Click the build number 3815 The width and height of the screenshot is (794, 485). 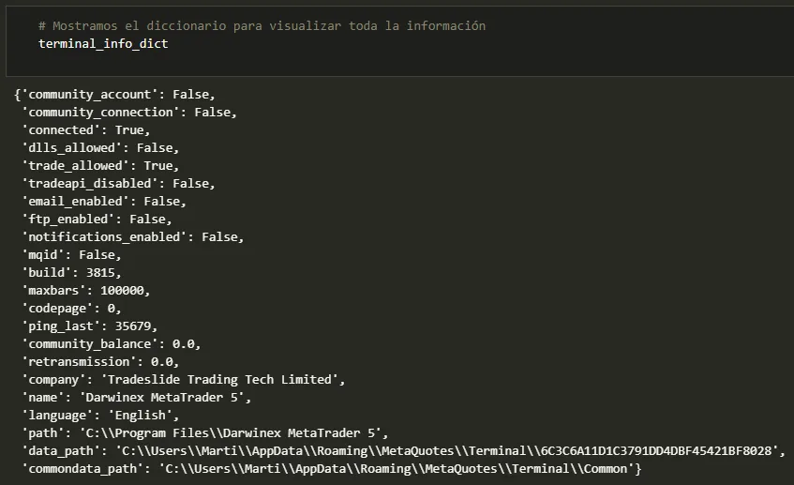[100, 273]
